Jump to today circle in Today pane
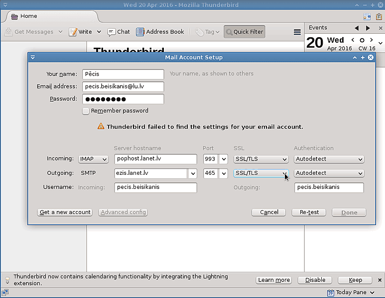Screen dimensions: 385x298 coord(362,40)
